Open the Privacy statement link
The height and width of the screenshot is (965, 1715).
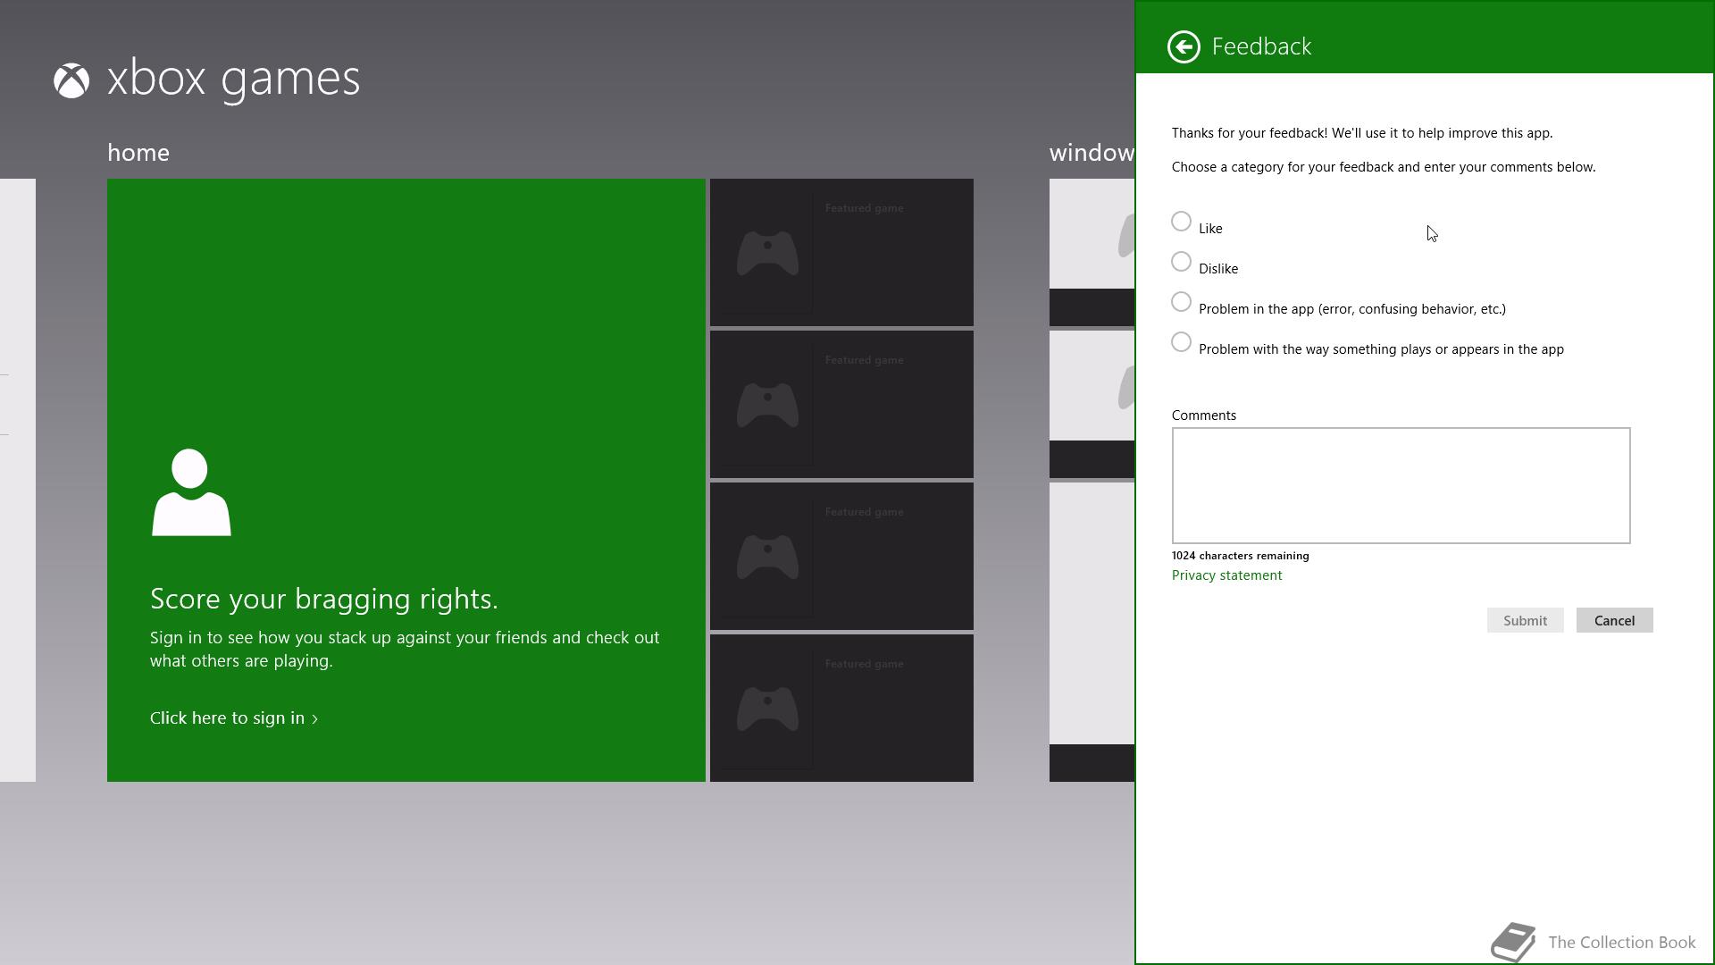coord(1226,575)
